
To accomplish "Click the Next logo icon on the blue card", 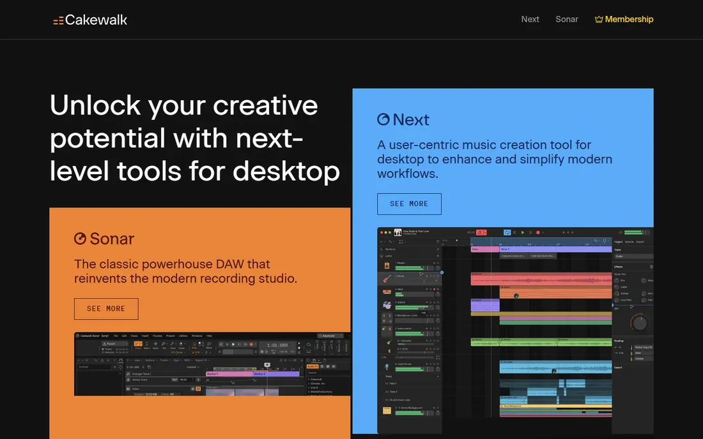I will click(x=383, y=119).
